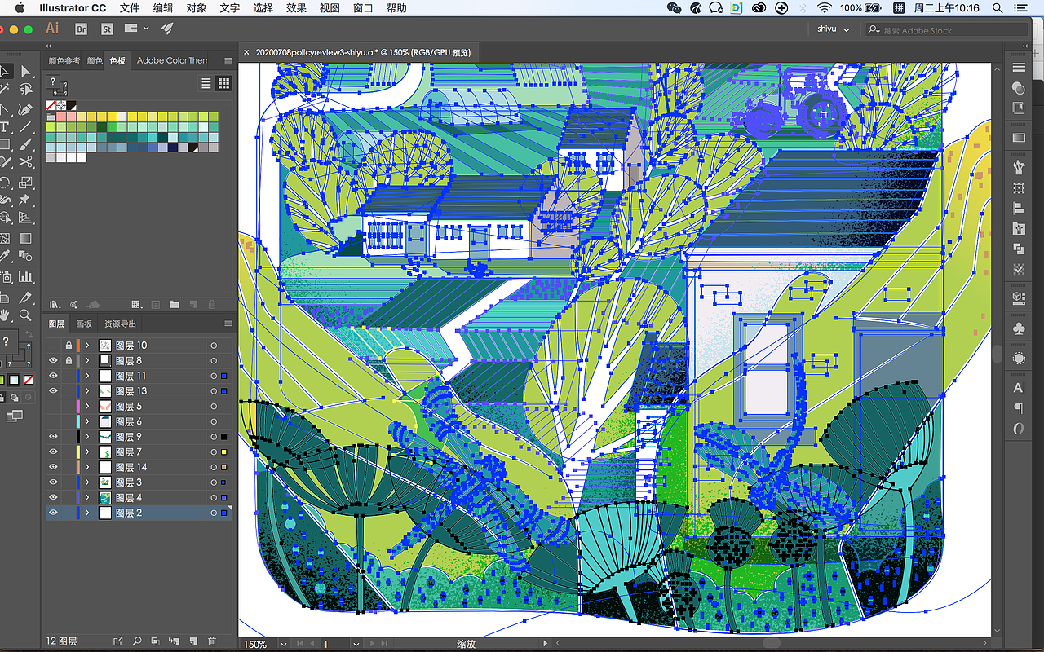Hide 图层 3 with its eye icon
Viewport: 1044px width, 652px height.
coord(53,482)
